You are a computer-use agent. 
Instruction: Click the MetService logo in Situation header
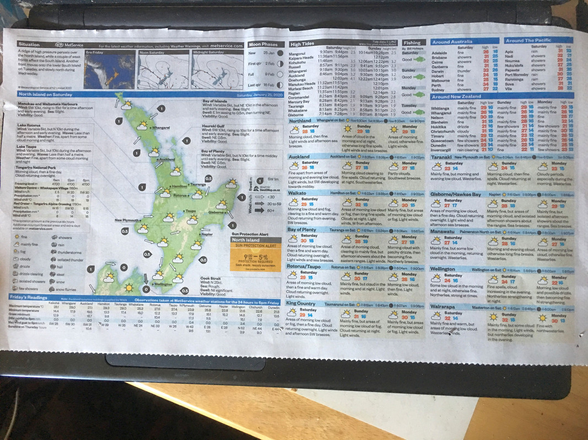pyautogui.click(x=70, y=45)
